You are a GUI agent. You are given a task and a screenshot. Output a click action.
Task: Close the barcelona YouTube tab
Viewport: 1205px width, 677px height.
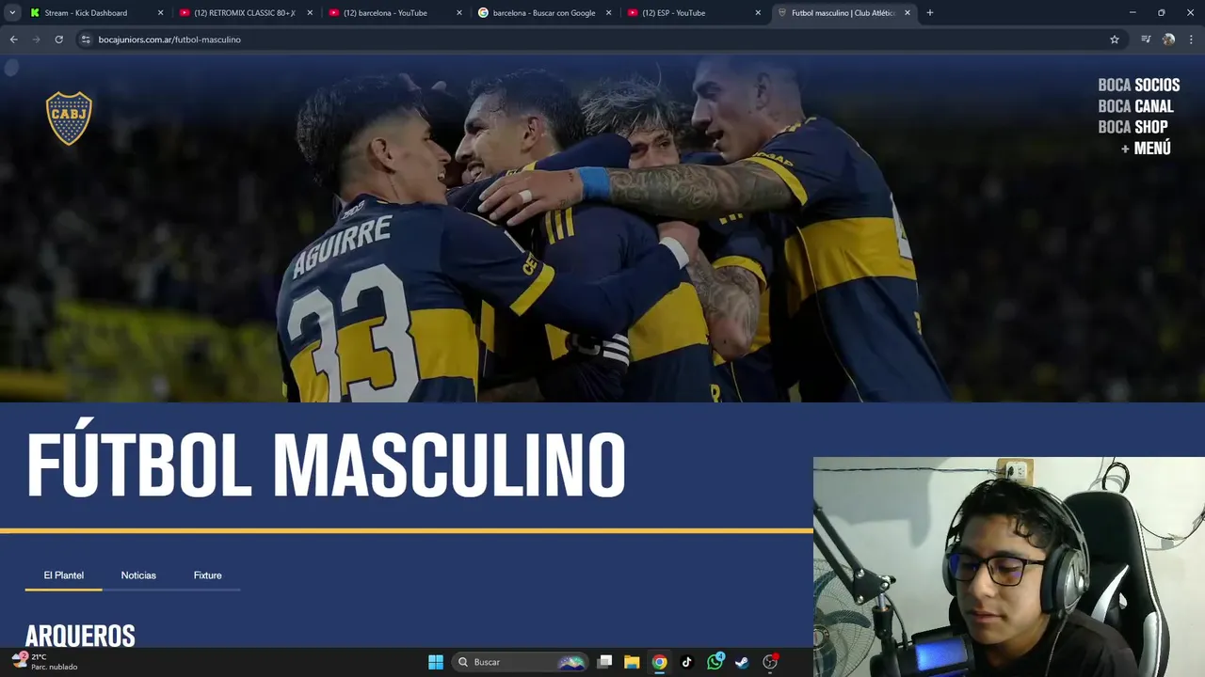coord(459,13)
